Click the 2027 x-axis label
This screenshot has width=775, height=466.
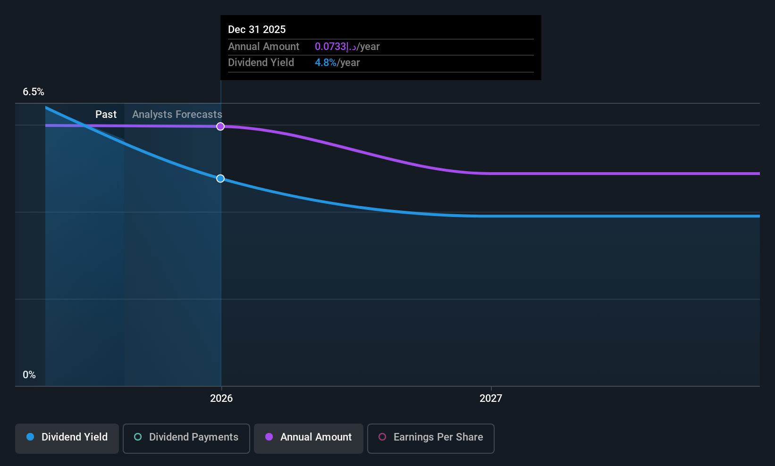point(491,398)
